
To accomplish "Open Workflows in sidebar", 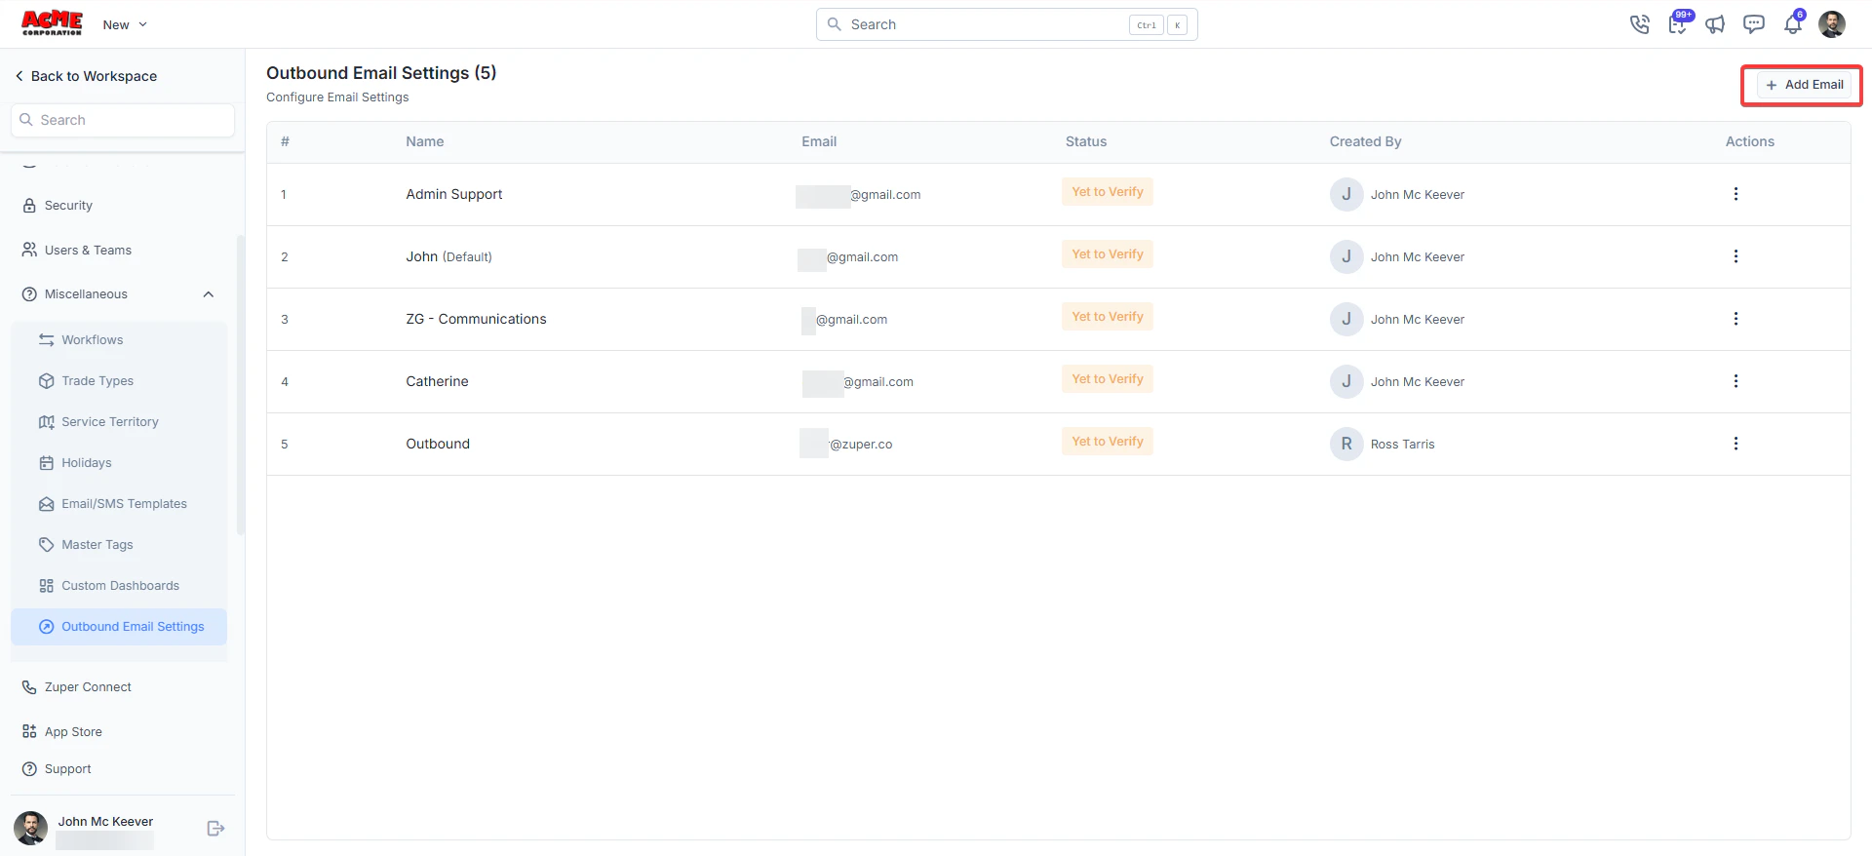I will (93, 340).
